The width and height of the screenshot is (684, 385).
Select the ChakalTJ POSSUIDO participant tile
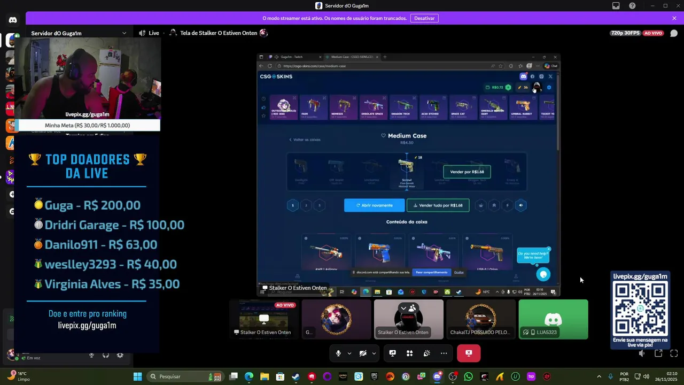coord(481,319)
